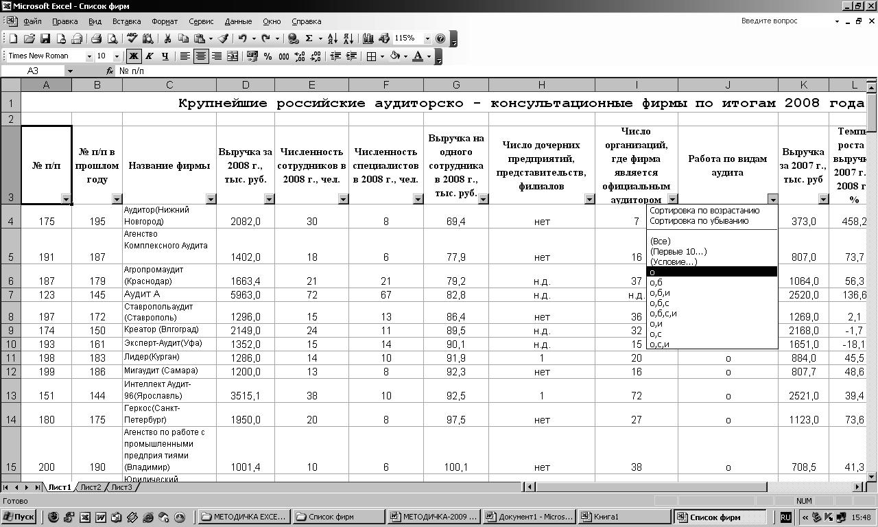The width and height of the screenshot is (878, 527).
Task: Open the Вставка menu
Action: coord(126,21)
